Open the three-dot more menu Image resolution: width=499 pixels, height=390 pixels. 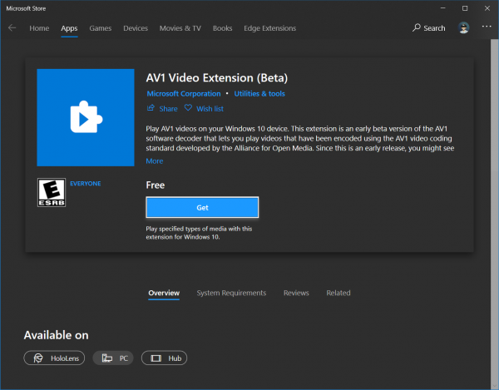tap(487, 27)
